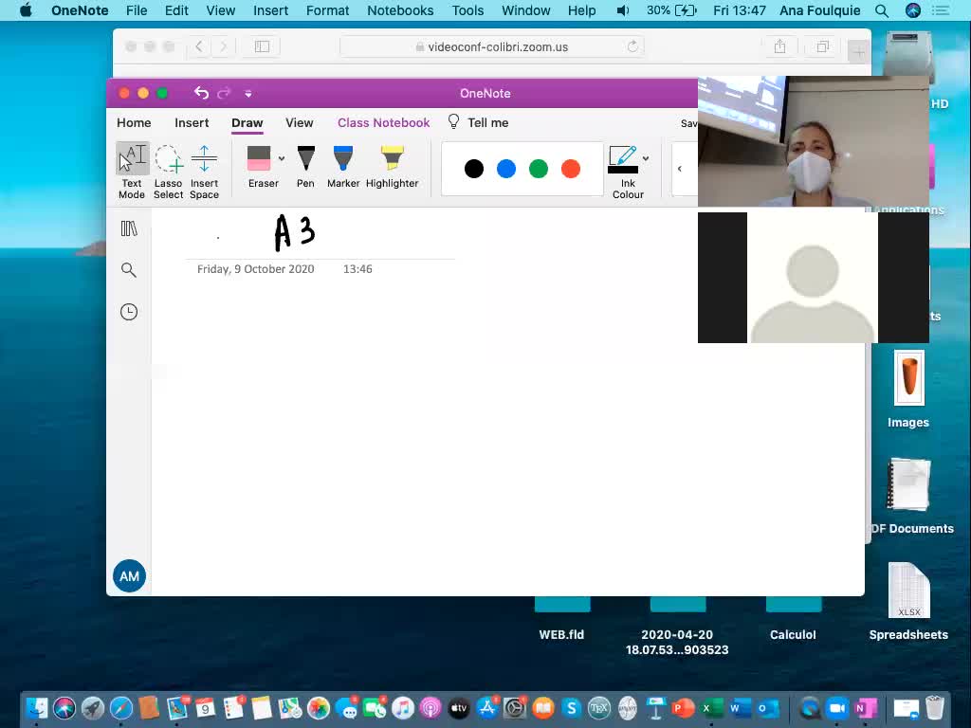Viewport: 971px width, 728px height.
Task: Open the Tools menu in the menu bar
Action: (467, 10)
